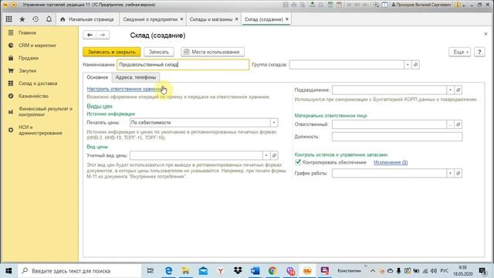Screen dimensions: 494x278
Task: Open Mail app from taskbar
Action: (203, 271)
